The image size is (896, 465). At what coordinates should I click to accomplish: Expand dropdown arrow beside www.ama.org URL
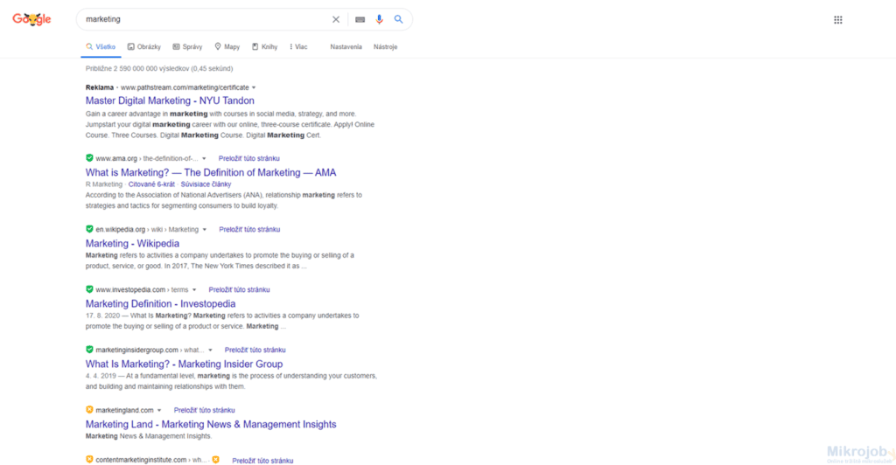tap(204, 158)
